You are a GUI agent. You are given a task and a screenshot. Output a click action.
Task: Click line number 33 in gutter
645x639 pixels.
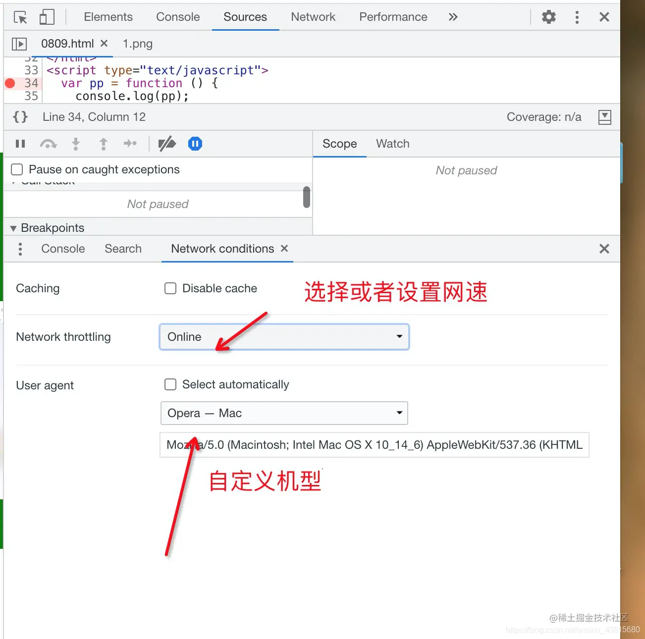pyautogui.click(x=31, y=70)
